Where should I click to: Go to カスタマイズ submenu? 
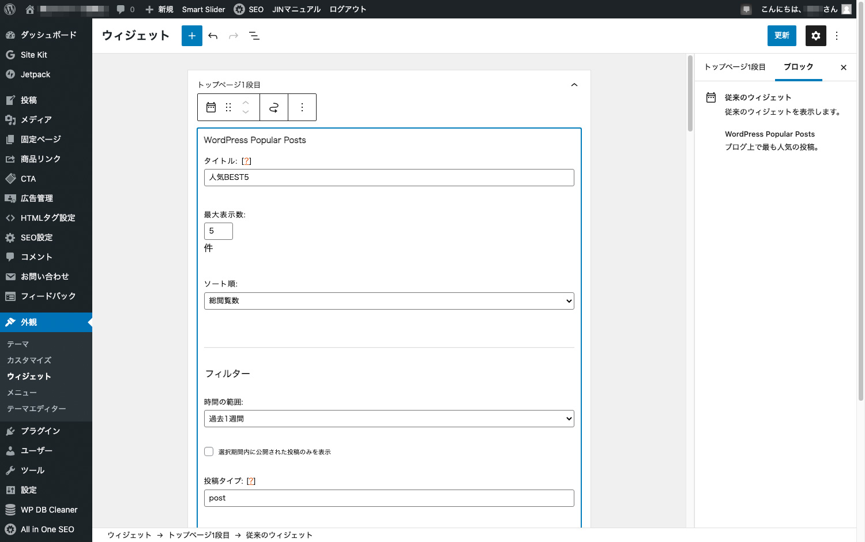click(29, 360)
